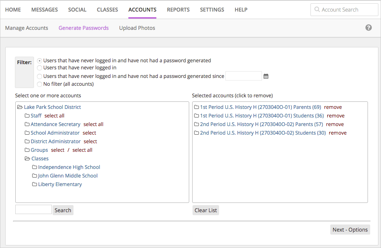Open the Upload Photos section

coord(137,28)
